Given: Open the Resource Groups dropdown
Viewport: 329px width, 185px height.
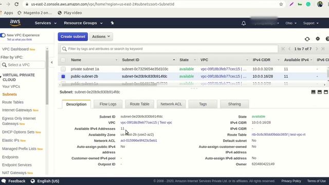Looking at the screenshot, I should coord(83,23).
